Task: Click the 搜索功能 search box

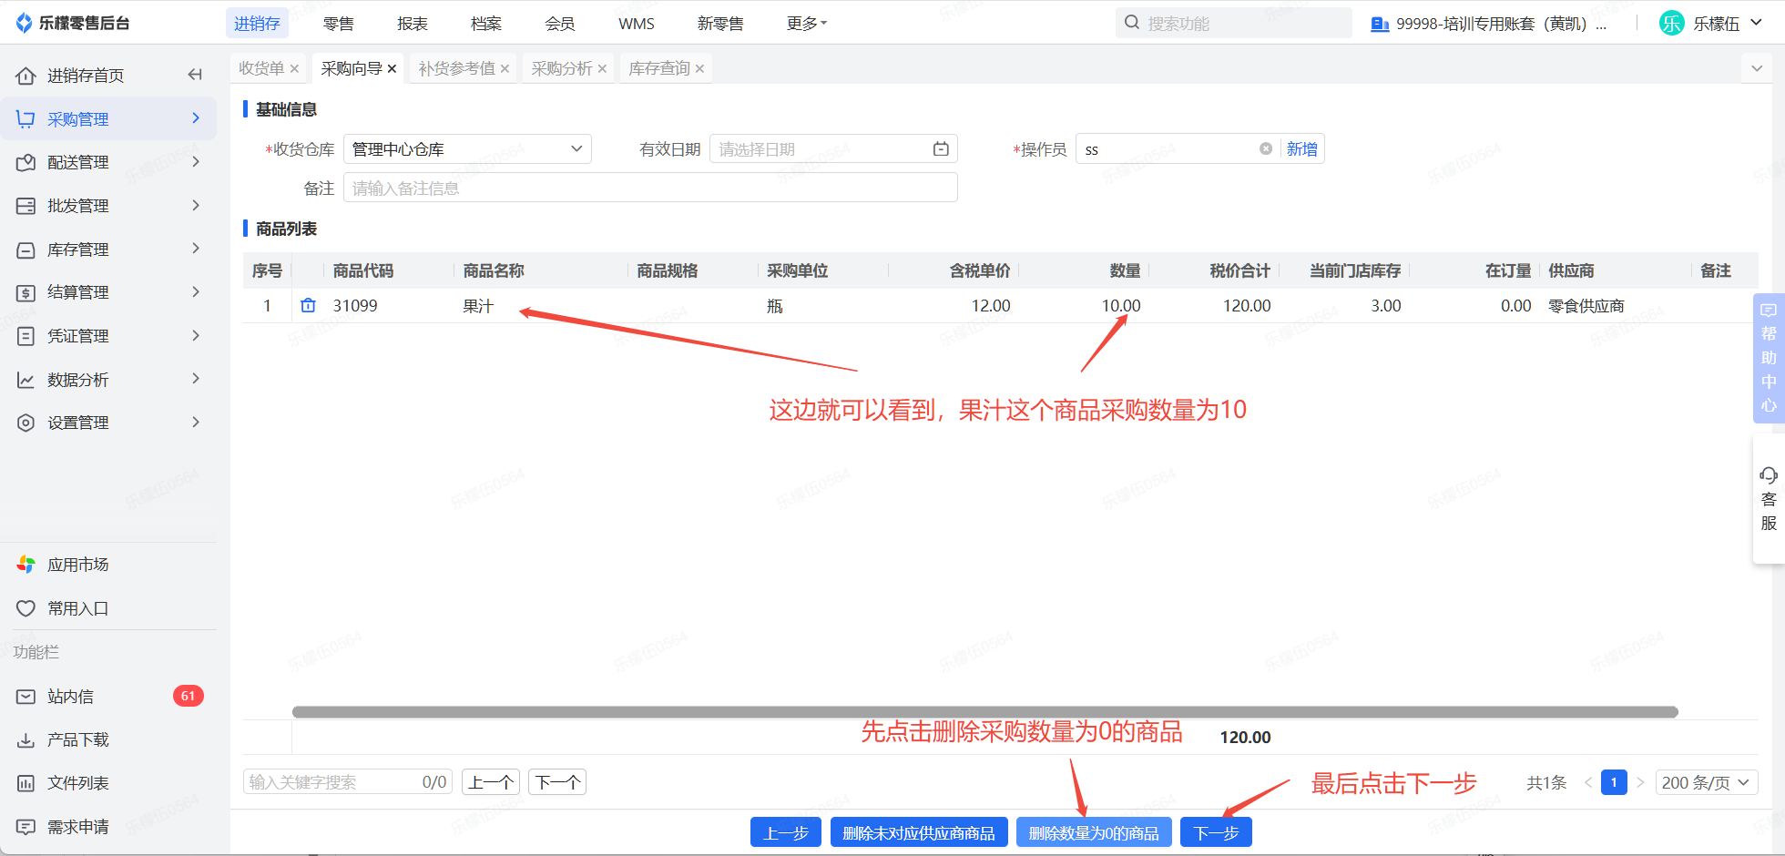Action: [1233, 23]
